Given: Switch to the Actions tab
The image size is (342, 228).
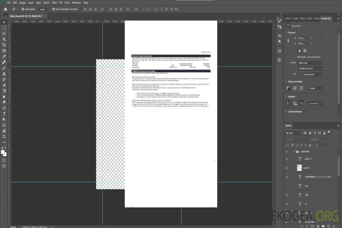Looking at the screenshot, I should (x=317, y=19).
